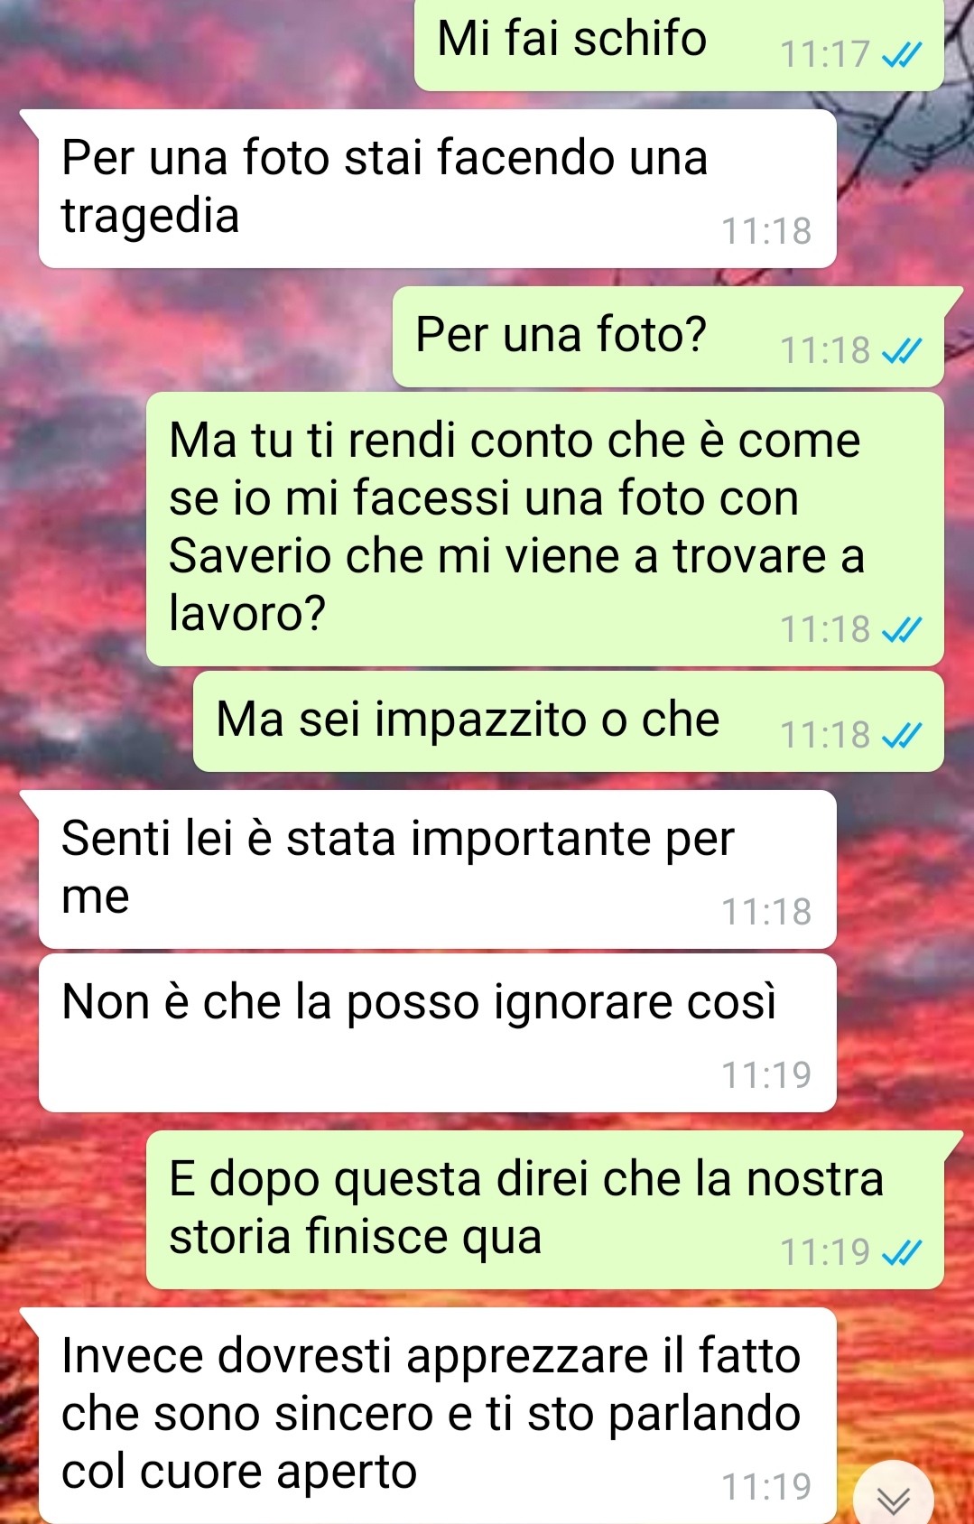Select the 'Mi fai schifo' message bubble
This screenshot has height=1524, width=974.
(x=679, y=44)
